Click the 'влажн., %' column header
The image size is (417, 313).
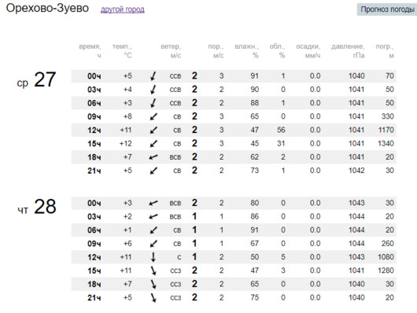(x=246, y=51)
